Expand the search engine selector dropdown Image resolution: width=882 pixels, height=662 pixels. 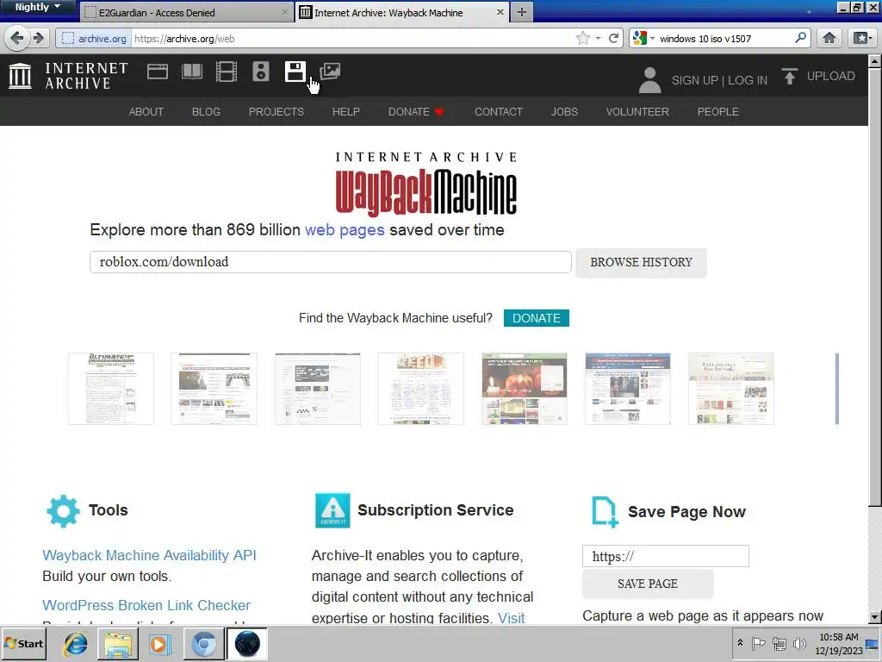653,38
